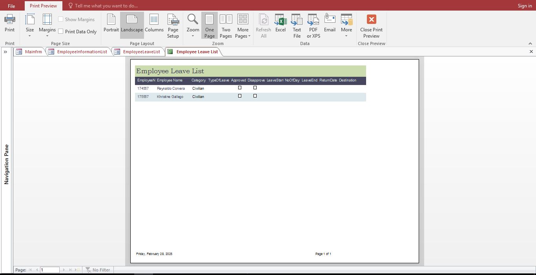The height and width of the screenshot is (275, 536).
Task: Click the Category column header
Action: click(199, 80)
